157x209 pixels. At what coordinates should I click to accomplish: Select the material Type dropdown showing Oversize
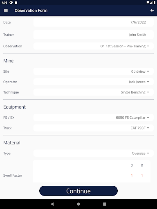coord(93,153)
